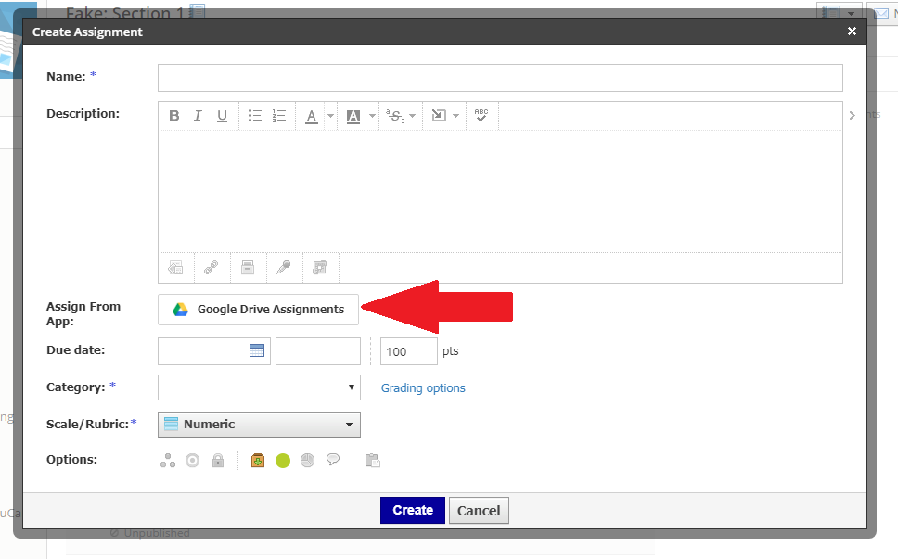
Task: Open the Numeric Scale/Rubric dropdown
Action: pos(259,425)
